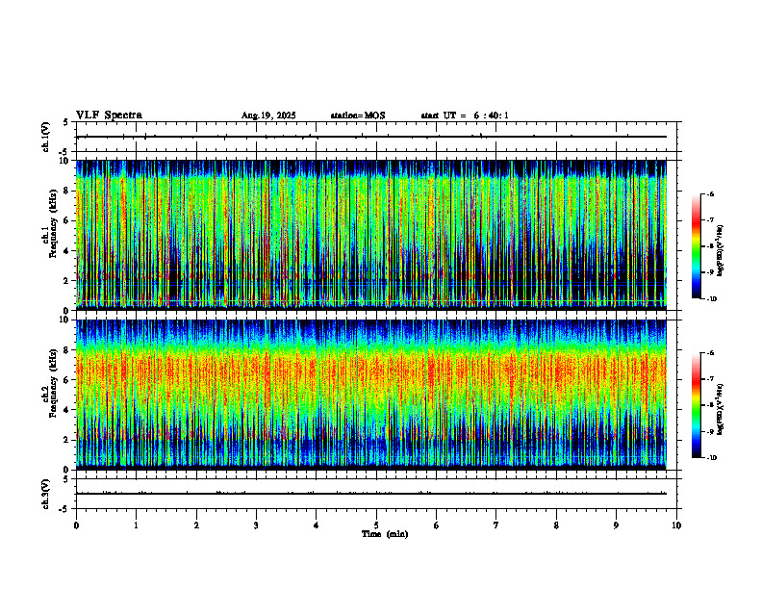
Task: Select the "start UT = 6 : 40: 1" text
Action: point(465,115)
